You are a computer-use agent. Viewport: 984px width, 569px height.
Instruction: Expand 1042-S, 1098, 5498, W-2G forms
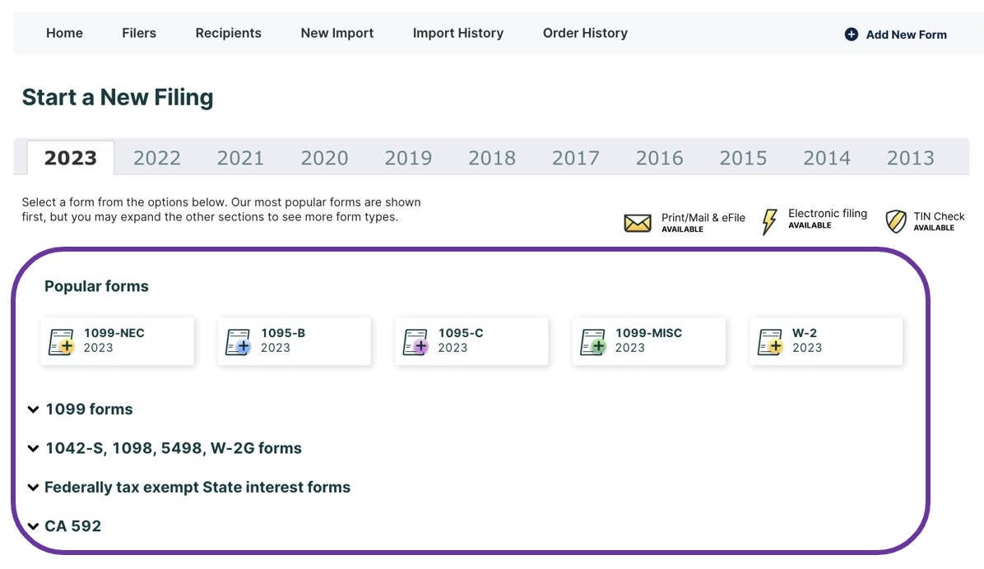pyautogui.click(x=173, y=449)
